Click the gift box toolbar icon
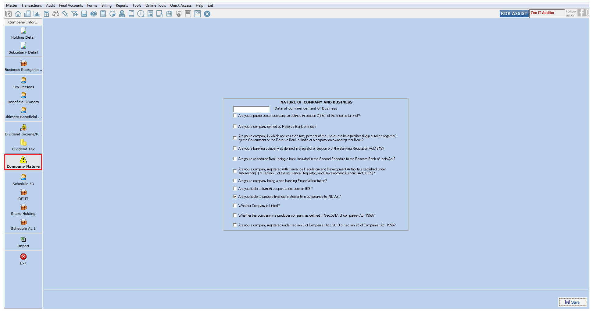 coord(46,14)
